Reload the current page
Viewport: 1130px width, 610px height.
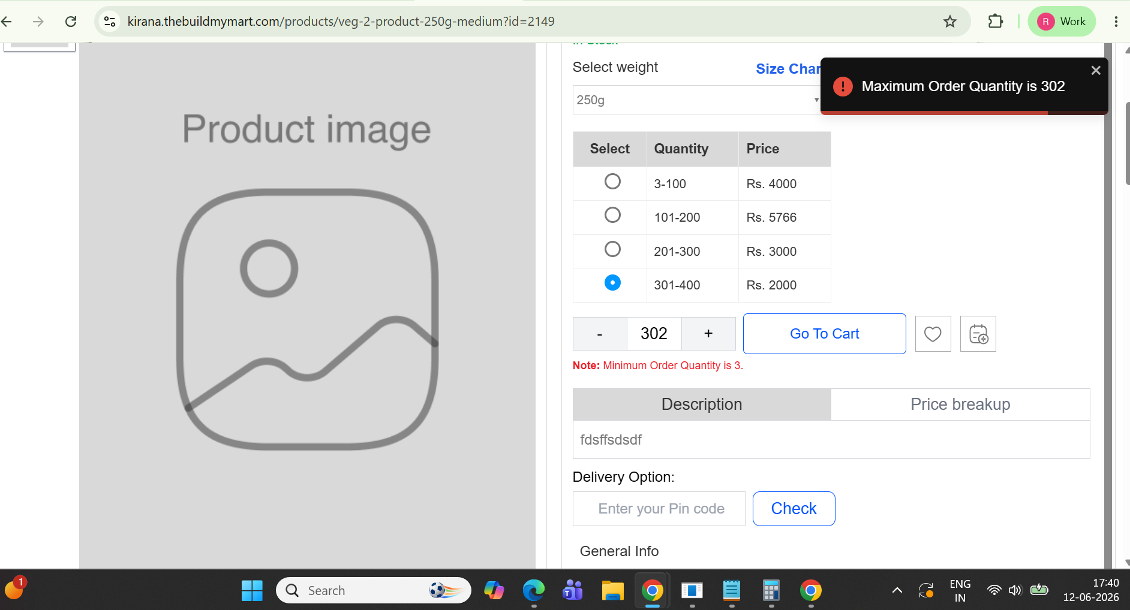[x=71, y=22]
